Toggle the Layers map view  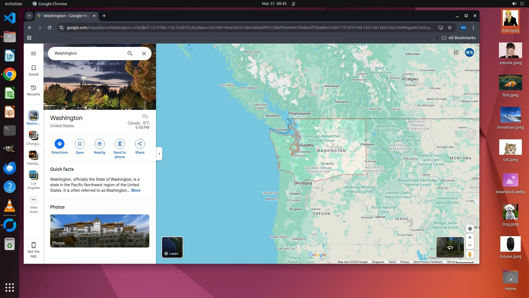[x=172, y=247]
